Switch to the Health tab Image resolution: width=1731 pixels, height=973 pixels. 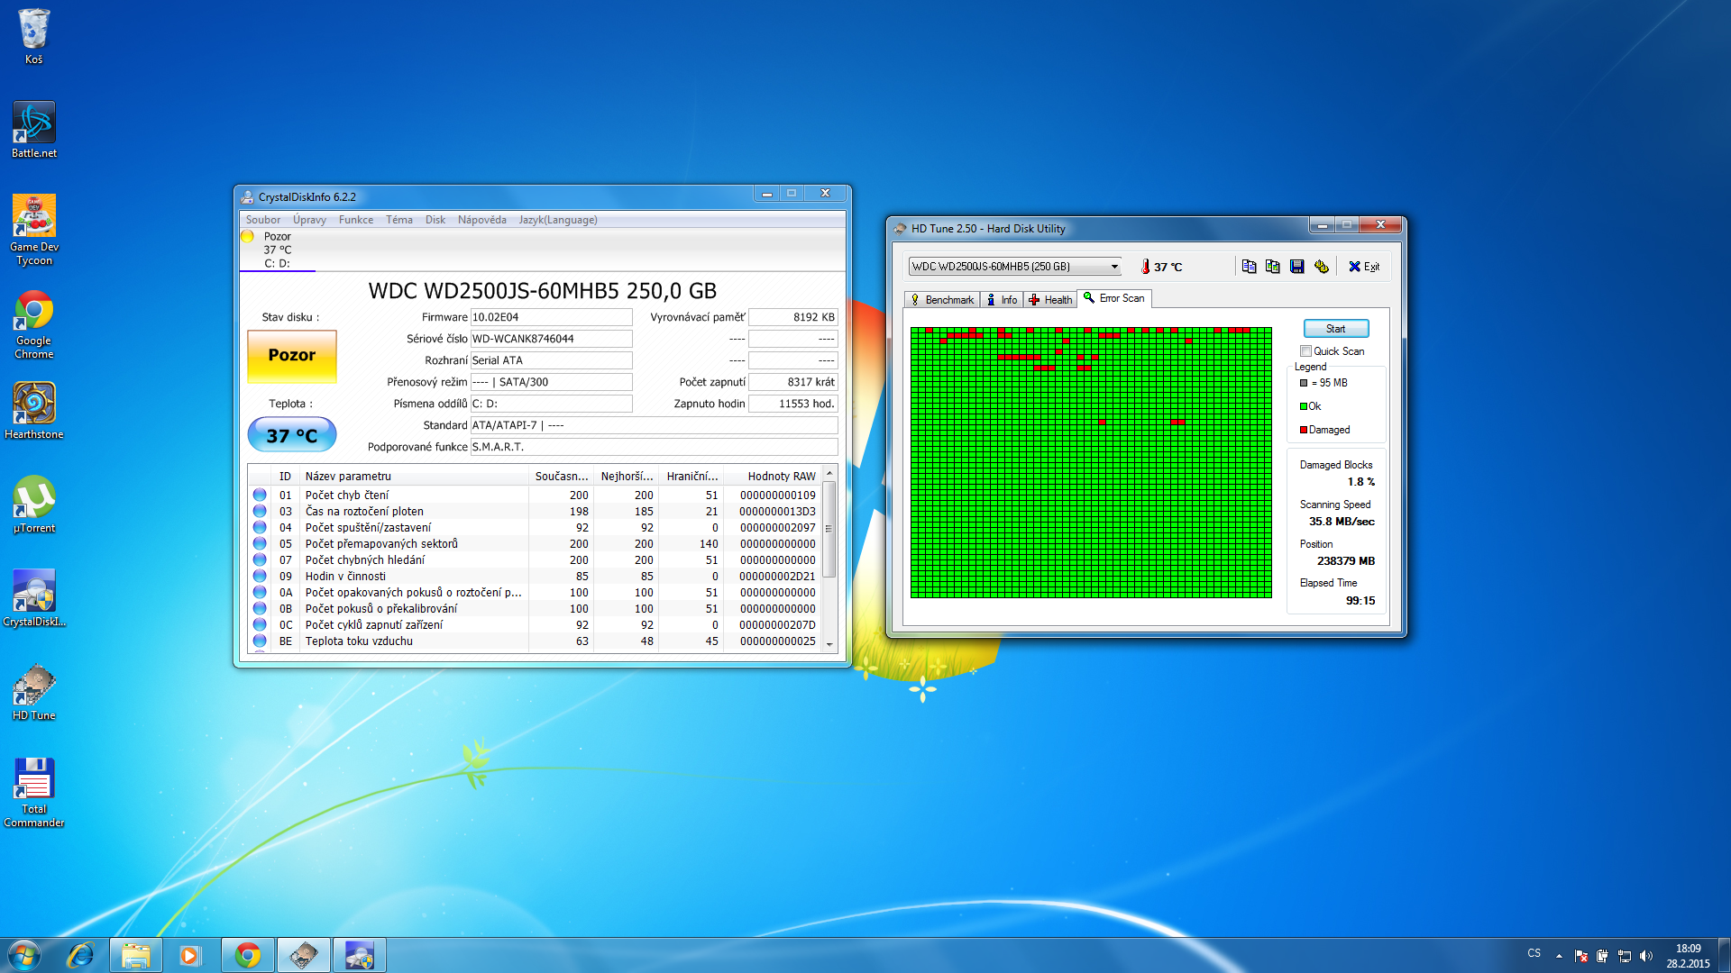(1050, 300)
